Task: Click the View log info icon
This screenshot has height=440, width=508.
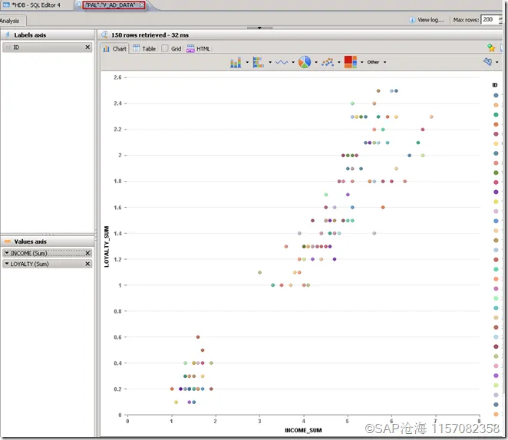Action: click(x=412, y=20)
